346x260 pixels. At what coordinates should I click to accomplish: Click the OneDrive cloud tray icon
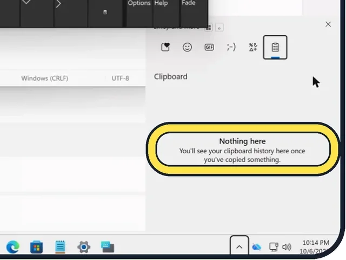click(257, 247)
